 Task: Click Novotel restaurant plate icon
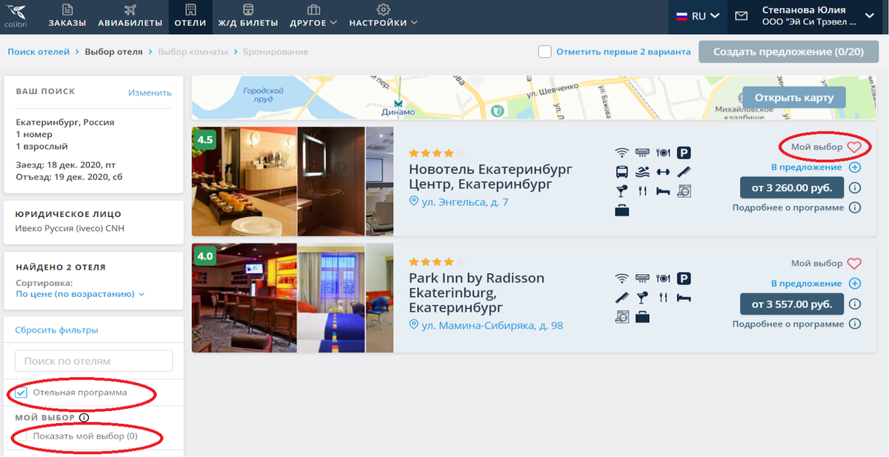(663, 153)
